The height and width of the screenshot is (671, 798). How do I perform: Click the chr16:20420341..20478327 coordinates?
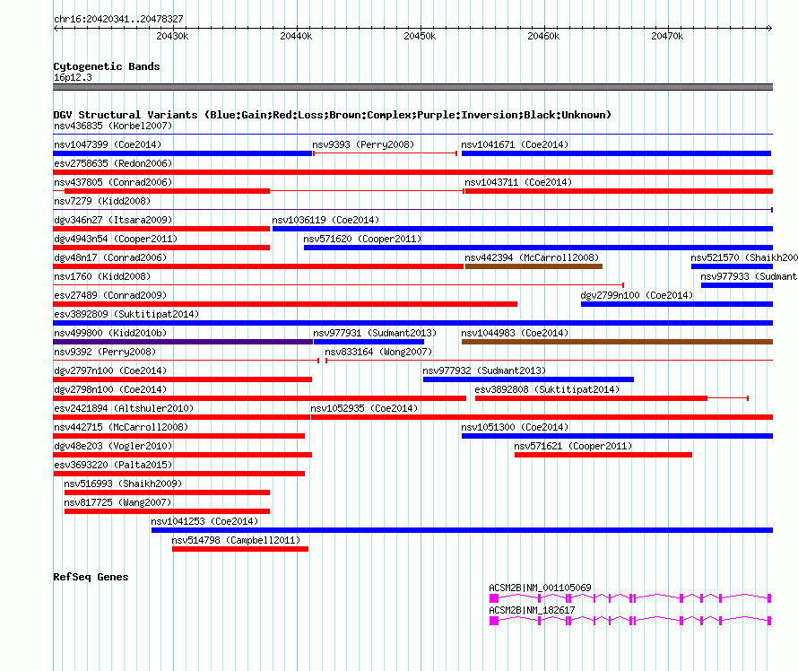coord(118,19)
